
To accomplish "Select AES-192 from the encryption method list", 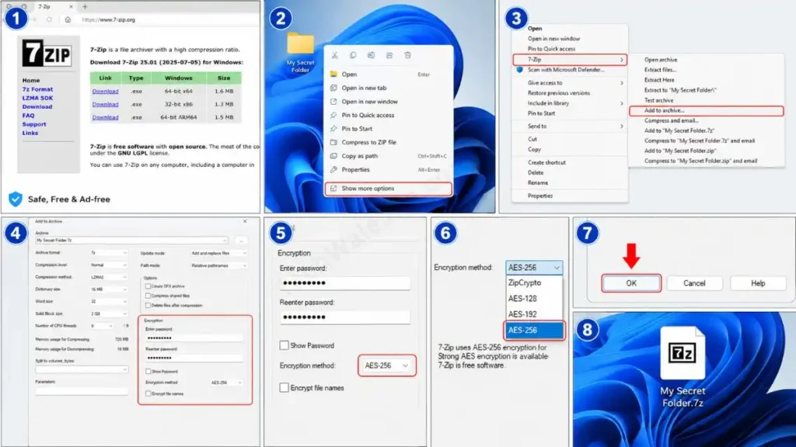I will coord(534,314).
